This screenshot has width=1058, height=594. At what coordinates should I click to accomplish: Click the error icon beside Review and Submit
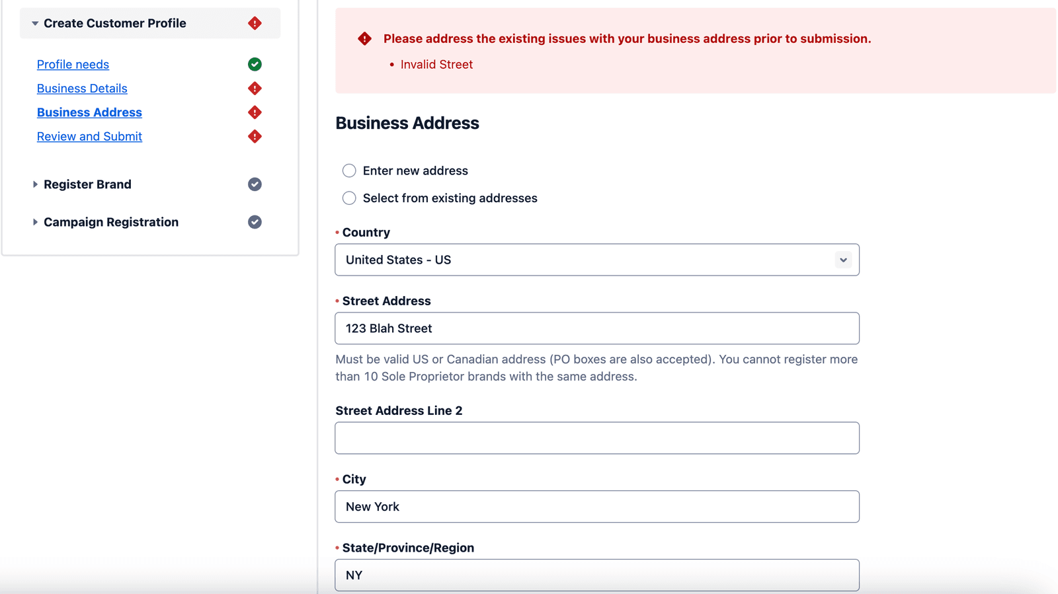(255, 137)
